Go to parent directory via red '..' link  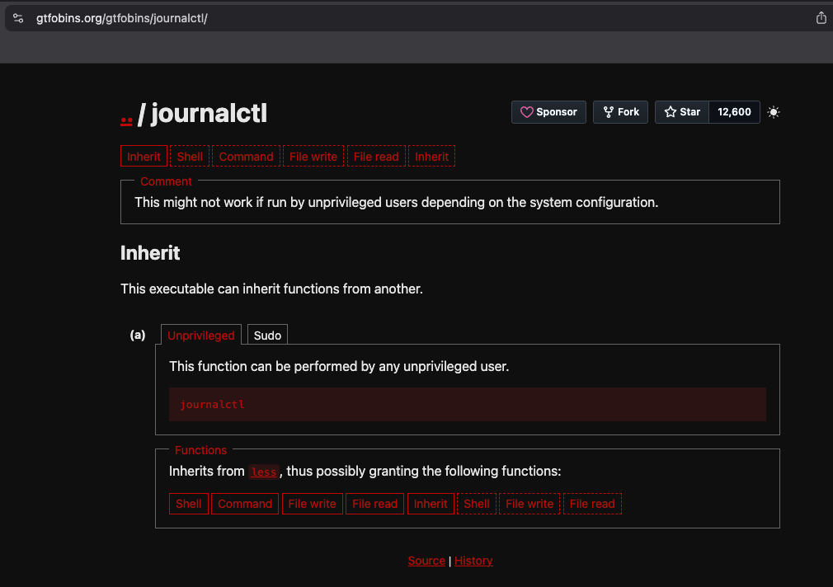(126, 115)
